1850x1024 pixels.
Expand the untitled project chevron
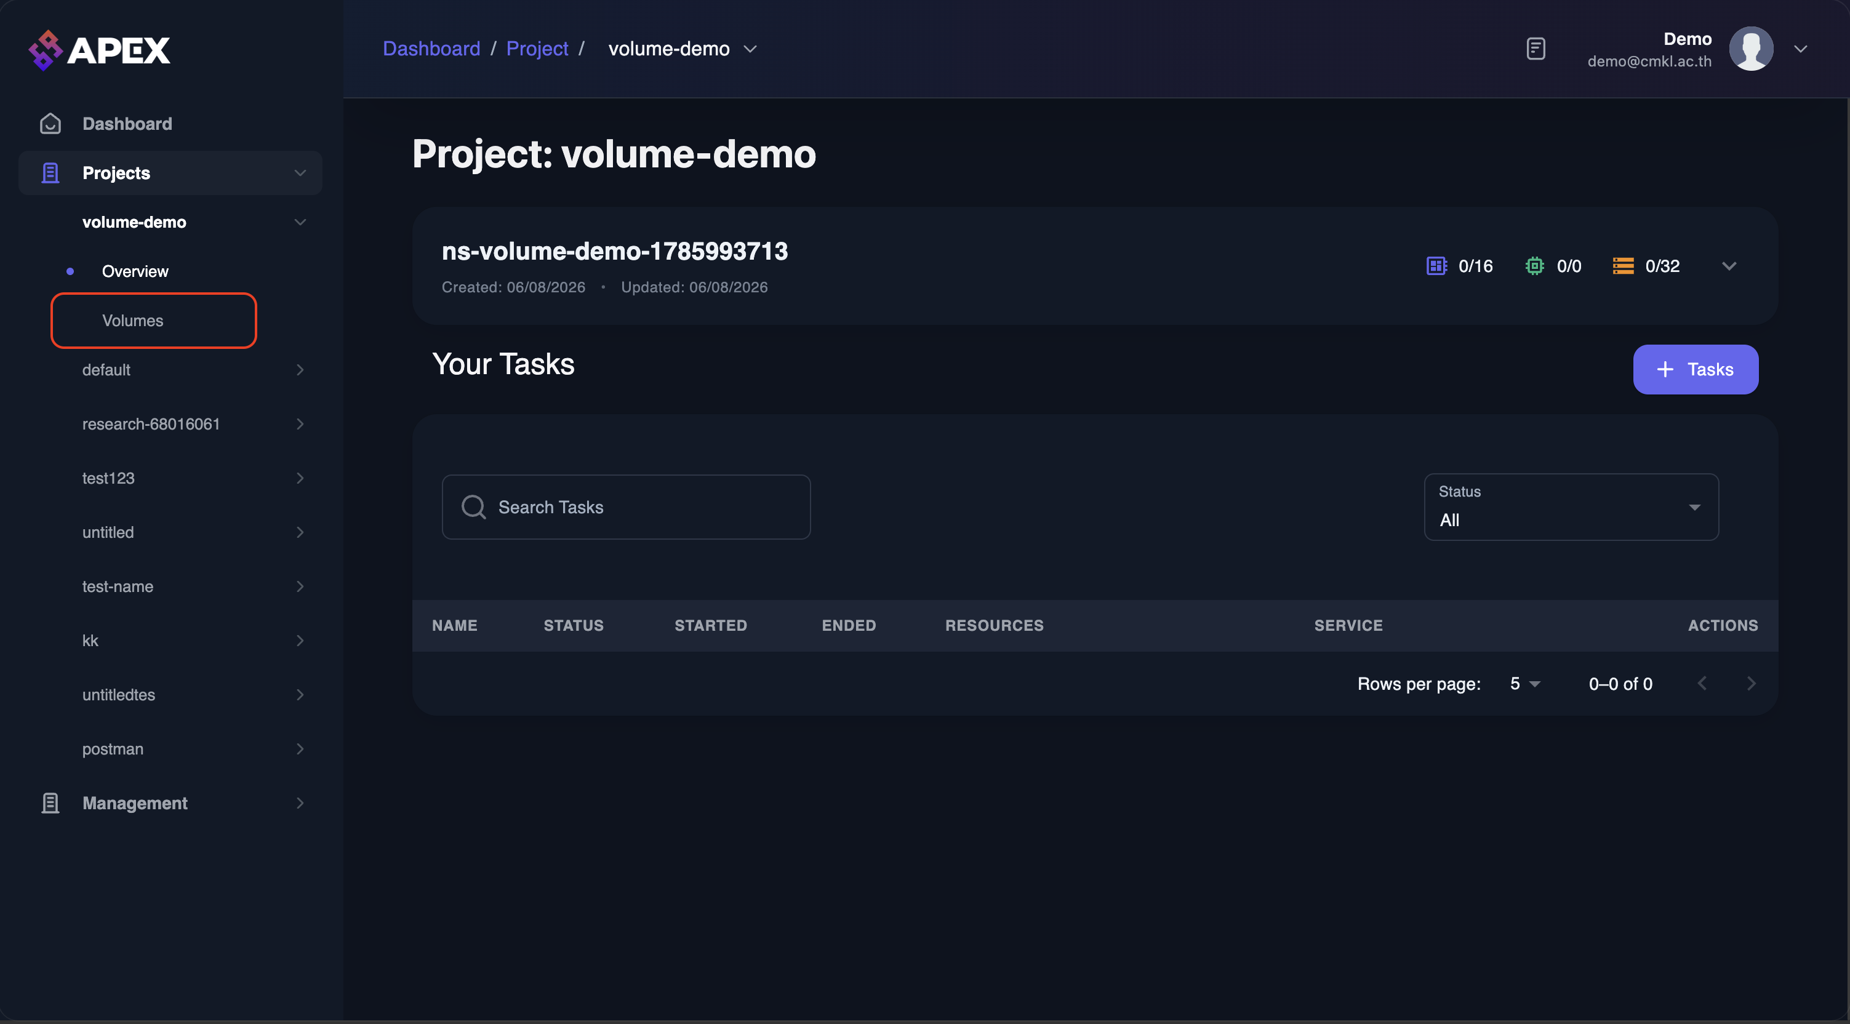[300, 532]
